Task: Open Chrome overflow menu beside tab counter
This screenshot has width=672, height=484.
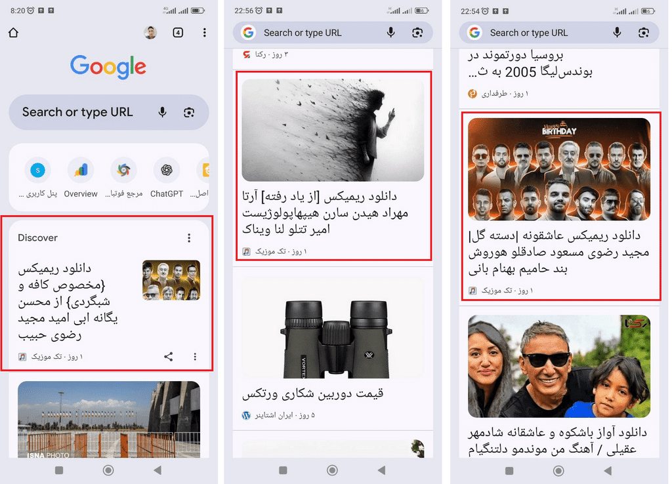Action: point(205,33)
